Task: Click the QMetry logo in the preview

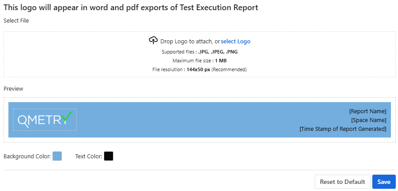Action: point(44,120)
